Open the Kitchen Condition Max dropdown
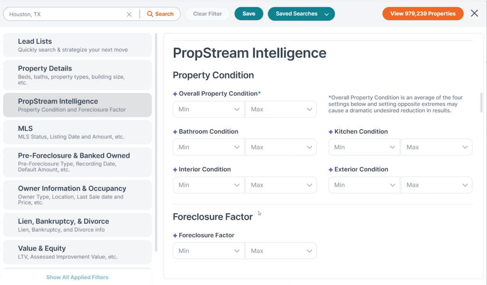The image size is (487, 285). [436, 147]
